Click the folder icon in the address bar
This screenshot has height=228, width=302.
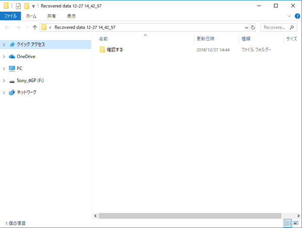pyautogui.click(x=44, y=27)
